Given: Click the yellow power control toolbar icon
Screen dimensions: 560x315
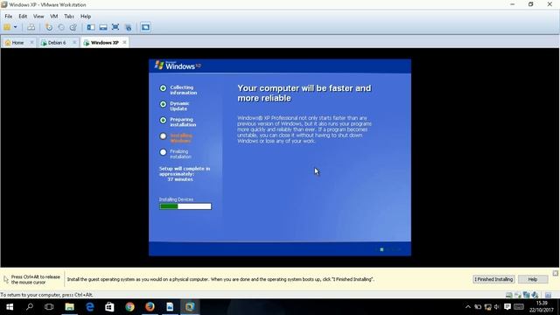Looking at the screenshot, I should coord(7,27).
